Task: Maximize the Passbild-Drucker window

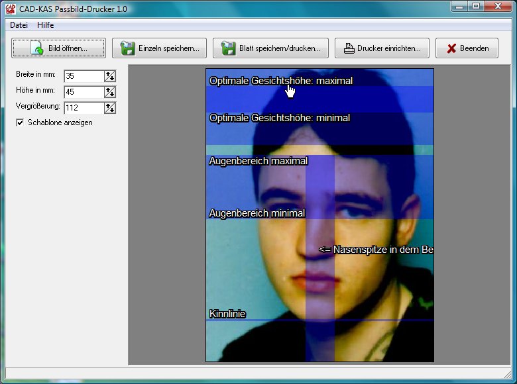Action: [476, 7]
